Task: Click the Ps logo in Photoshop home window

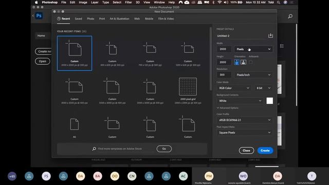Action: [x=39, y=16]
